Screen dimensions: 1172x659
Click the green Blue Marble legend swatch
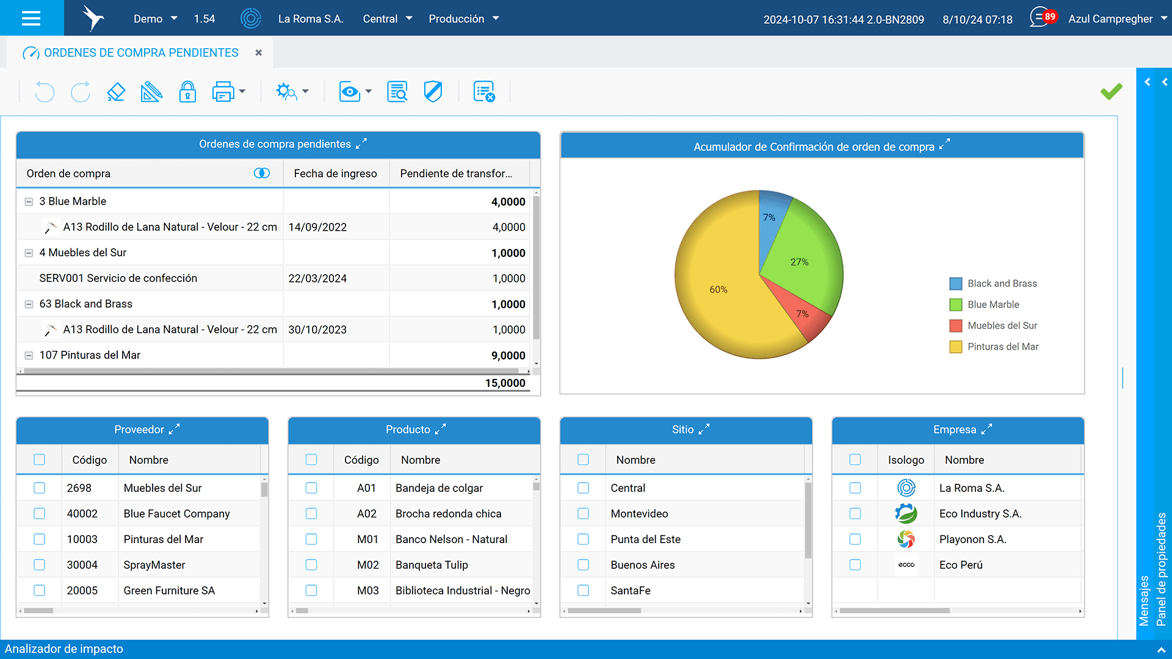[x=955, y=304]
